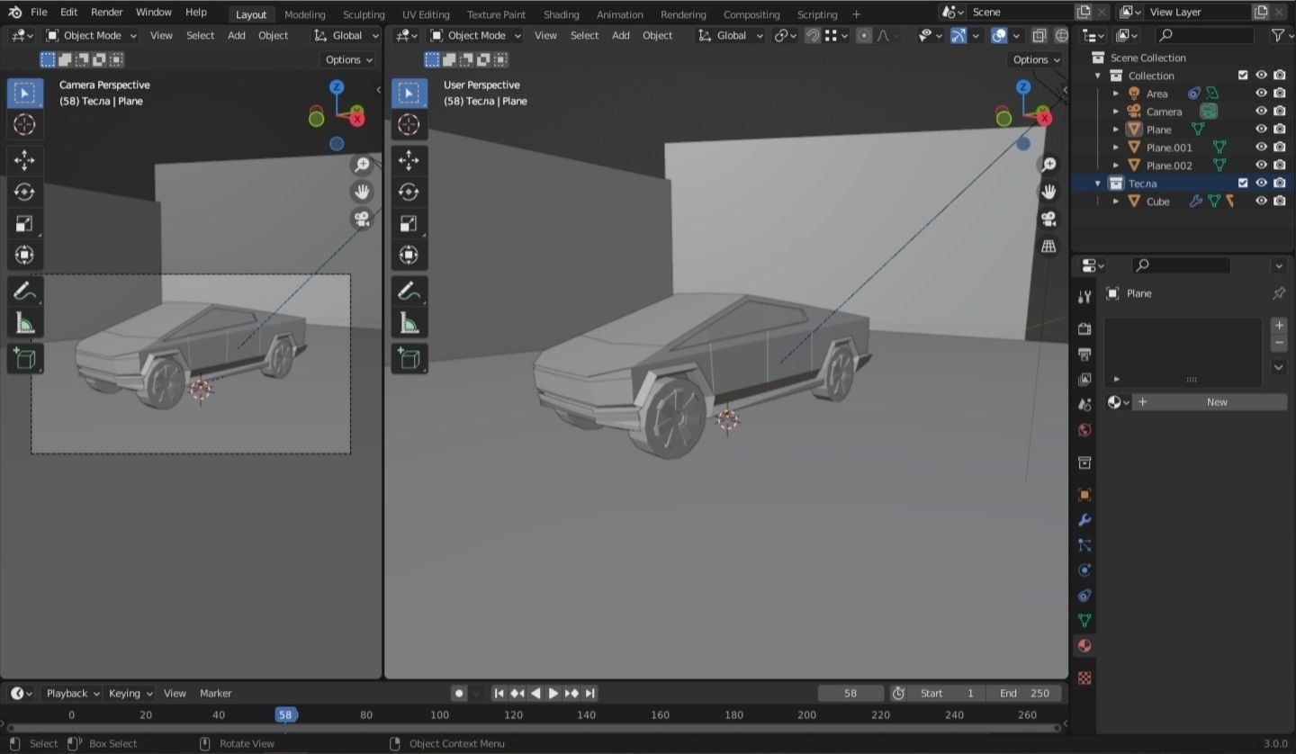1296x754 pixels.
Task: Open Global orientation dropdown in User Perspective viewport
Action: pyautogui.click(x=731, y=35)
